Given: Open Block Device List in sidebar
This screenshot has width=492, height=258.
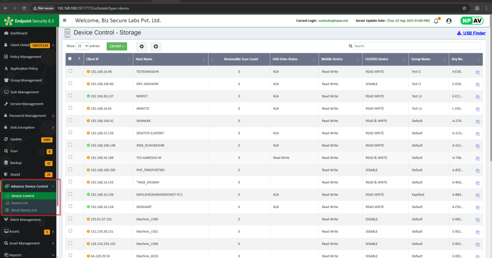Looking at the screenshot, I should (24, 210).
